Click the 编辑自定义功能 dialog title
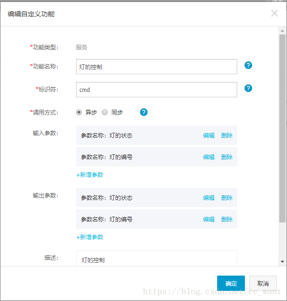This screenshot has height=301, width=287. (31, 14)
